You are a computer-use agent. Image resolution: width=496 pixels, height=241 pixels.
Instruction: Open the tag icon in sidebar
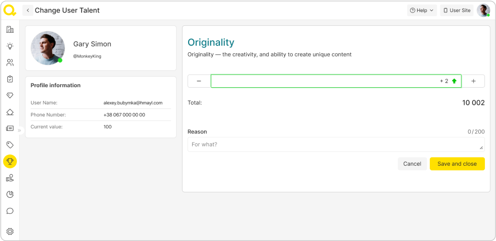(x=10, y=145)
